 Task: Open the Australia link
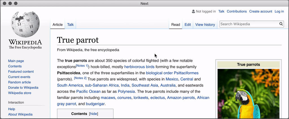pyautogui.click(x=168, y=85)
